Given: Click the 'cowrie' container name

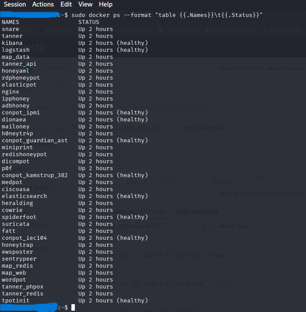Looking at the screenshot, I should point(12,210).
